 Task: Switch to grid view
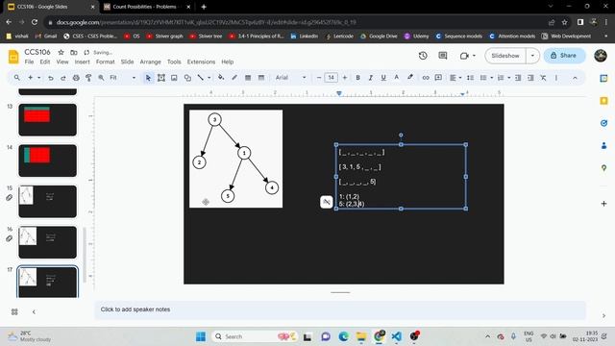pos(14,311)
